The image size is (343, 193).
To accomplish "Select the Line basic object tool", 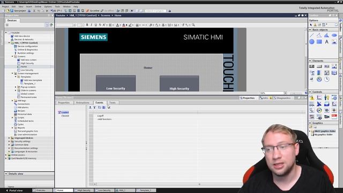I will click(x=312, y=35).
